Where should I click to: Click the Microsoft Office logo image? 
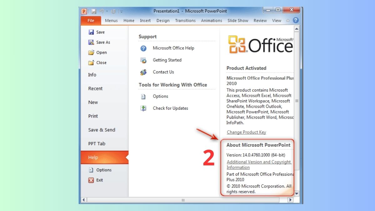tap(261, 45)
